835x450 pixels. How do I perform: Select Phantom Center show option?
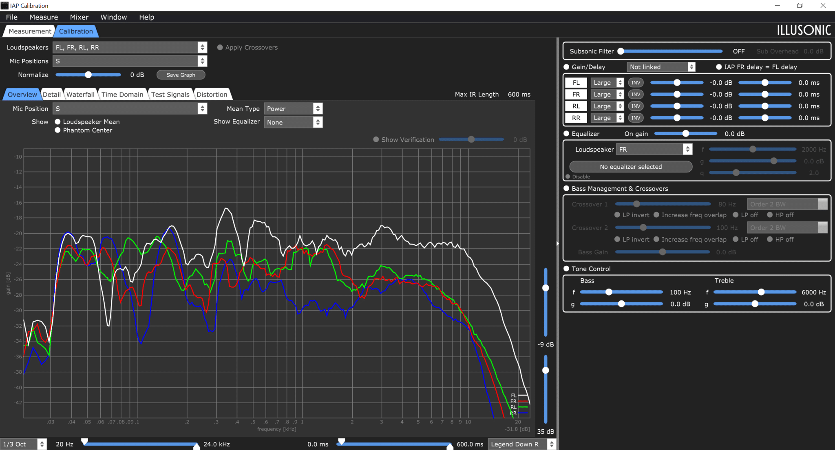click(58, 130)
